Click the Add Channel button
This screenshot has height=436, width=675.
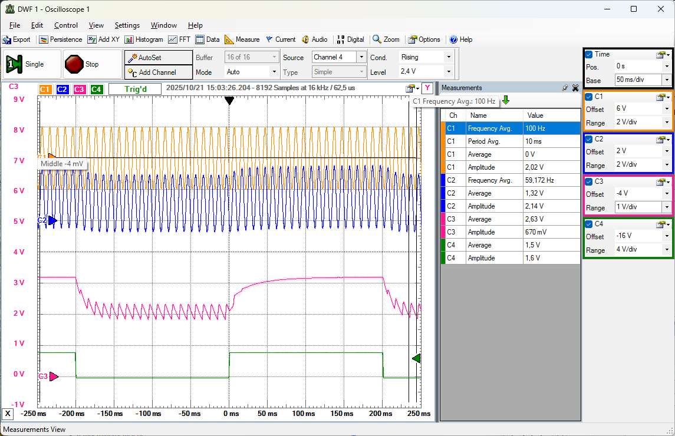coord(158,72)
